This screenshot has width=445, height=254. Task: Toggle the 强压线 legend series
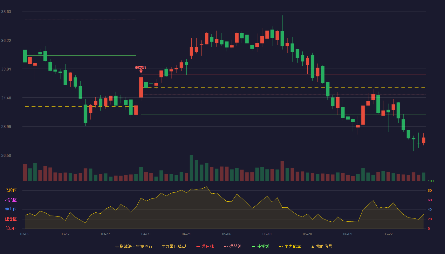[x=205, y=246]
